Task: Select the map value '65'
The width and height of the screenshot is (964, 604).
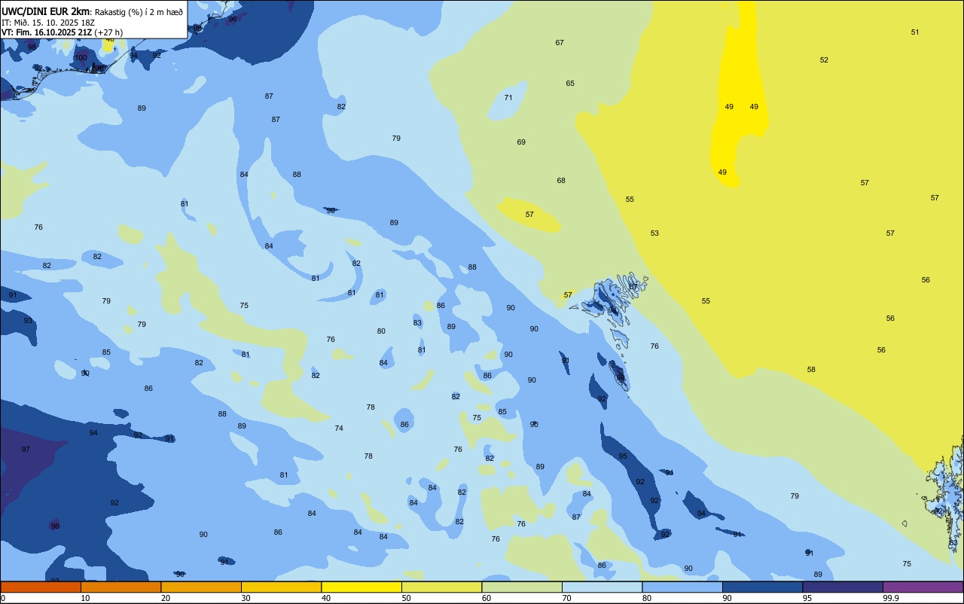Action: coord(570,84)
